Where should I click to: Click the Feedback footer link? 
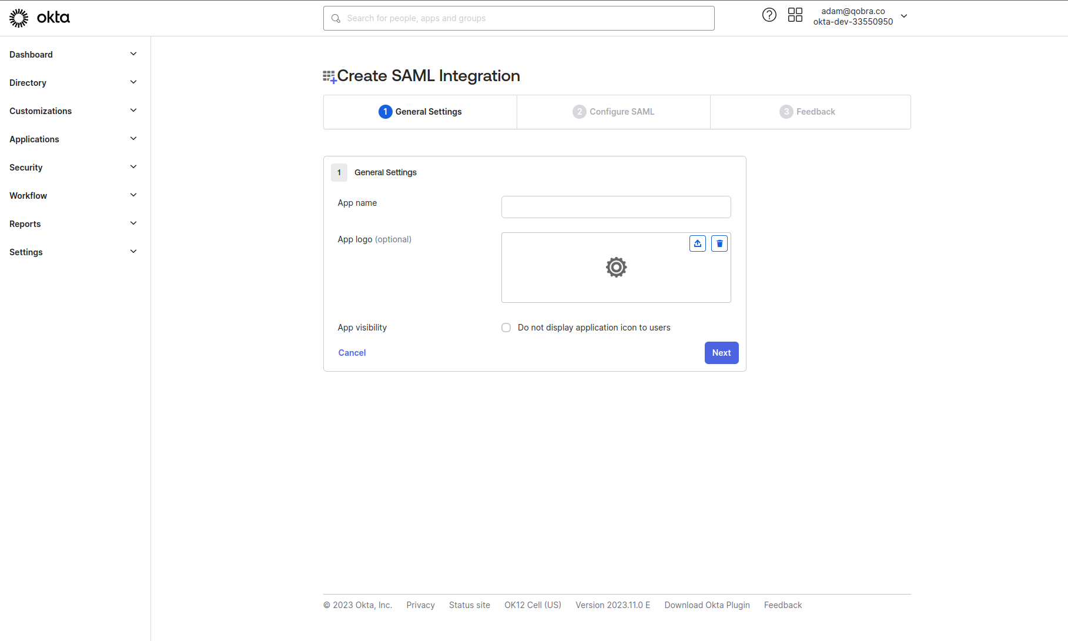click(x=783, y=605)
